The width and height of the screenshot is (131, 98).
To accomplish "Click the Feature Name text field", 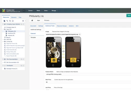I will click(88, 74).
